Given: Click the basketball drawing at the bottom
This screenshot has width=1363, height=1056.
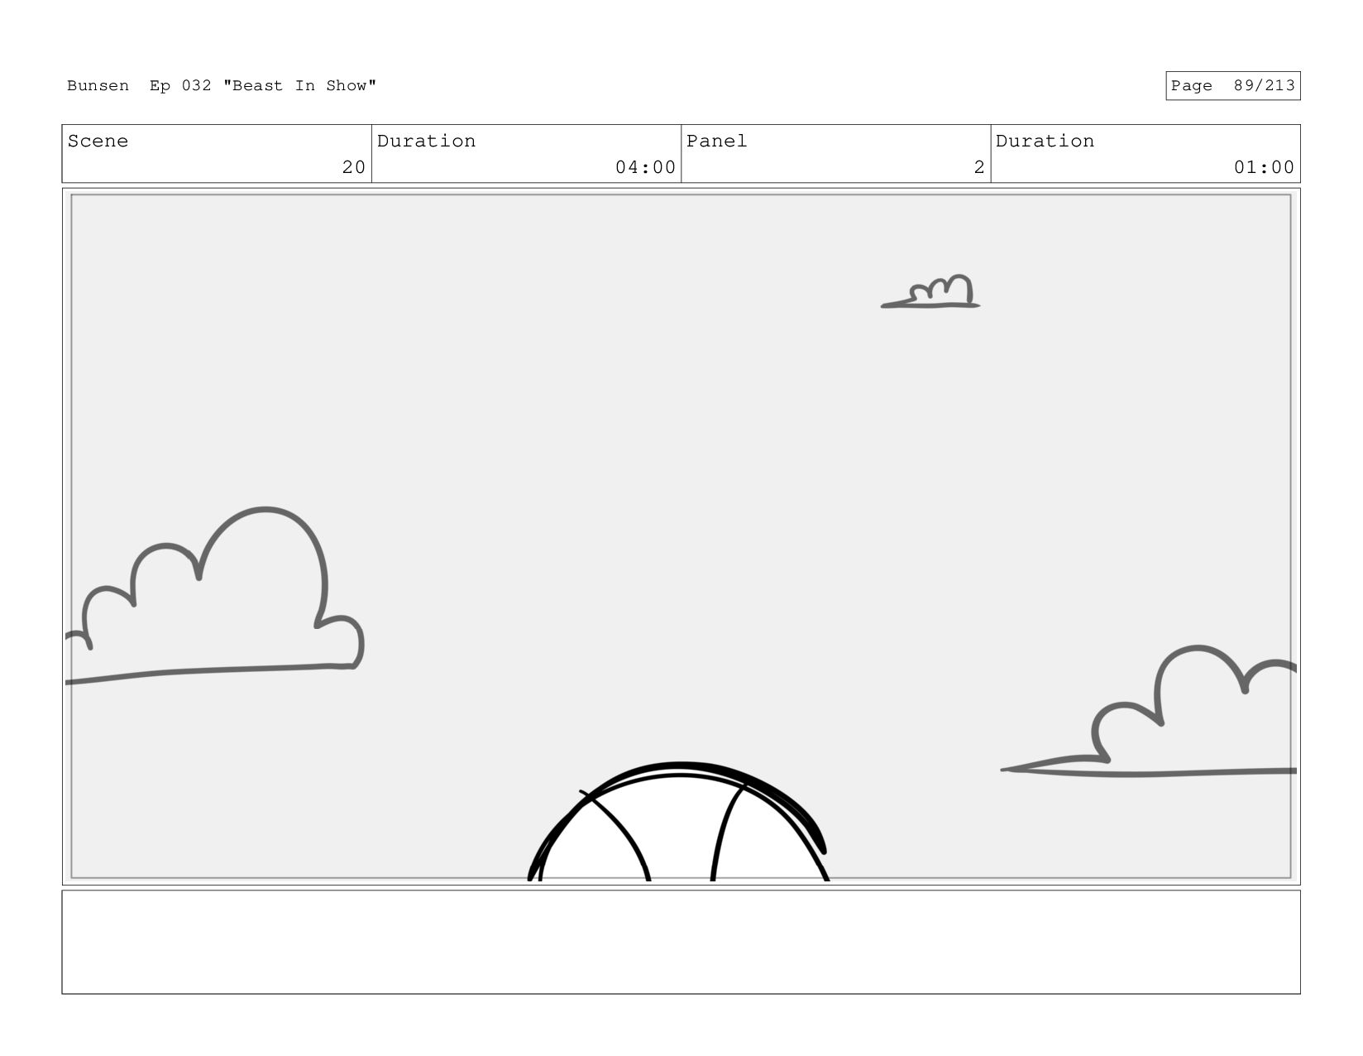Looking at the screenshot, I should [678, 822].
